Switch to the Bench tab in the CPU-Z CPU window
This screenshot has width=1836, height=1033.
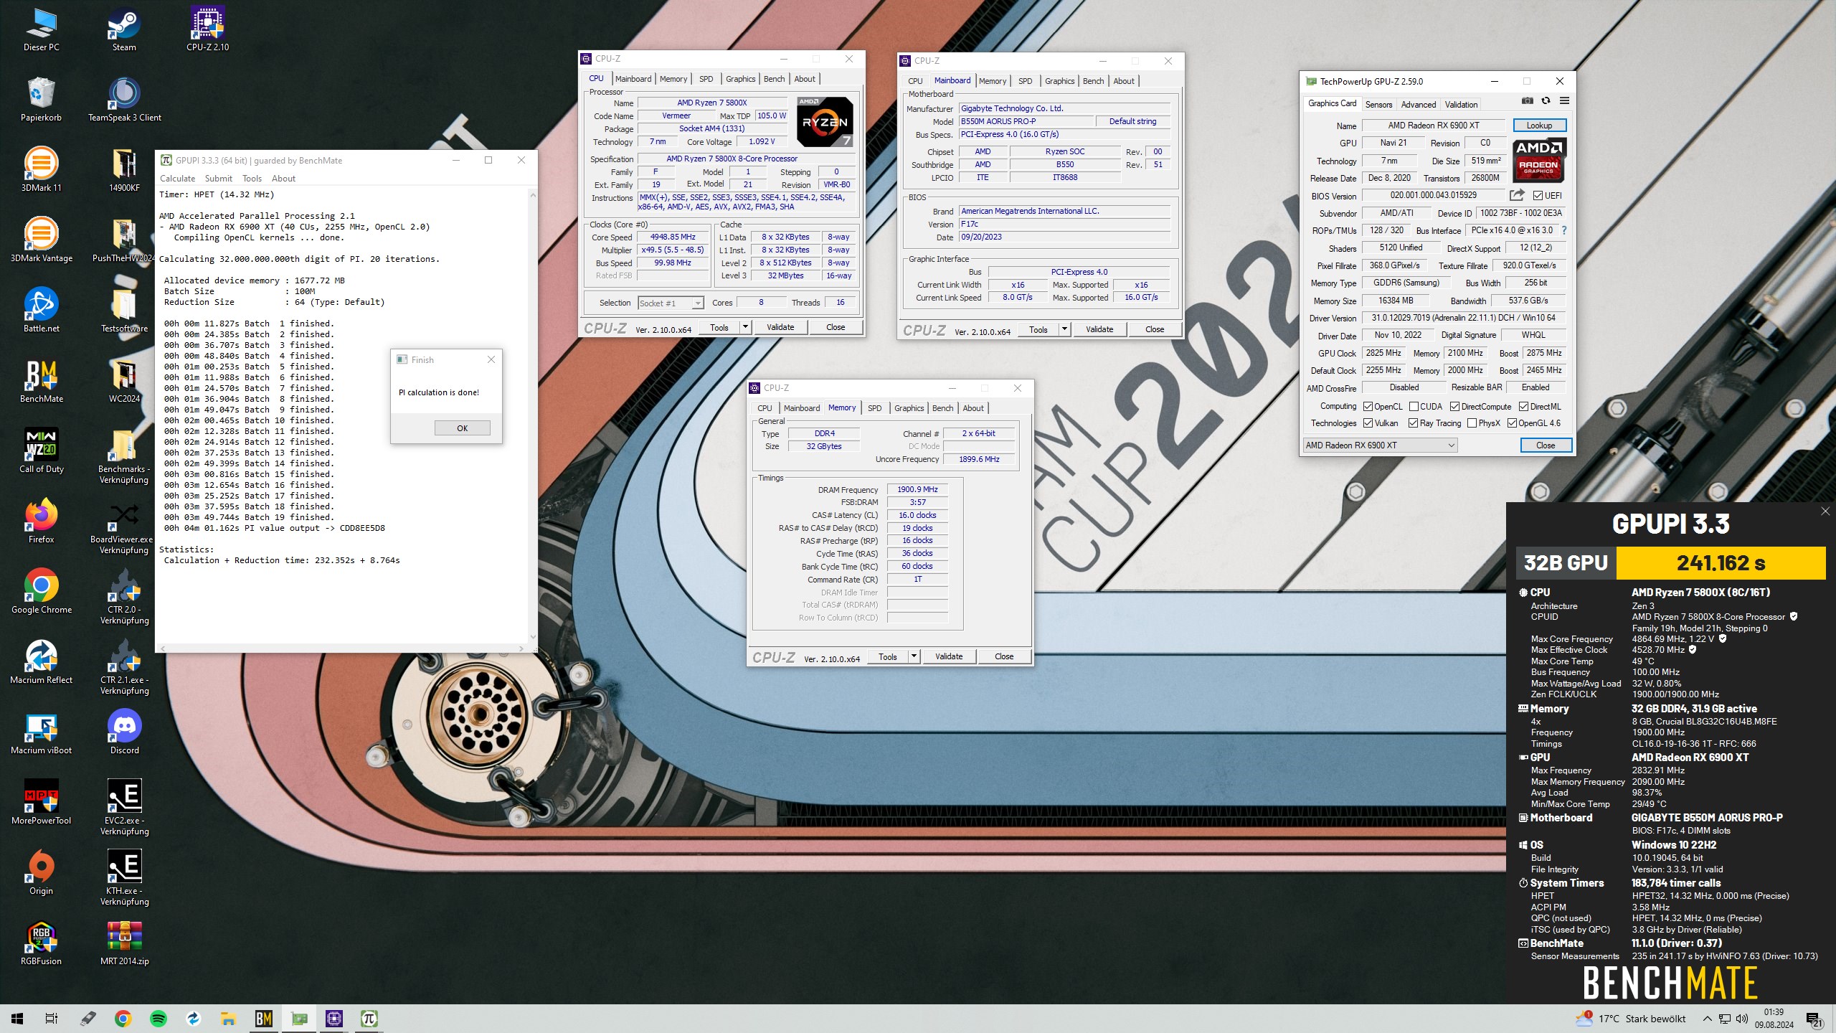click(x=774, y=79)
